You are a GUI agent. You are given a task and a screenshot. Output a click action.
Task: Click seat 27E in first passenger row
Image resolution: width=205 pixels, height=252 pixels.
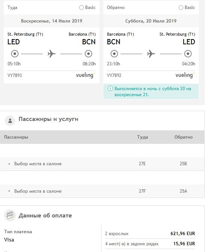point(142,164)
